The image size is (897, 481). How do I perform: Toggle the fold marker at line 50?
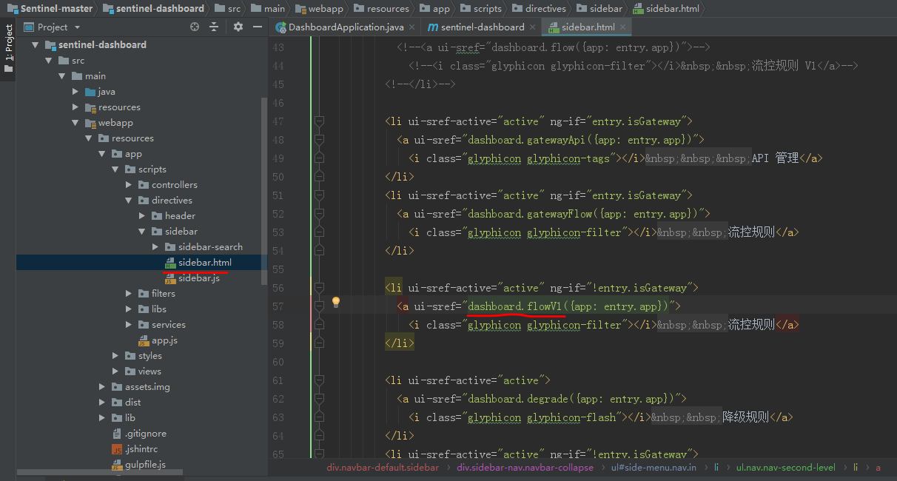(x=319, y=177)
